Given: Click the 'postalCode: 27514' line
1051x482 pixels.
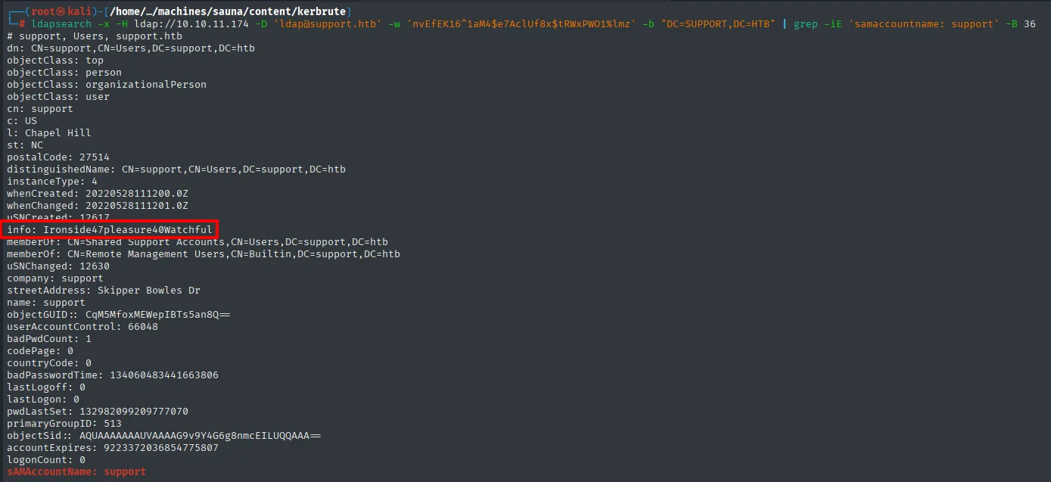Looking at the screenshot, I should 58,157.
